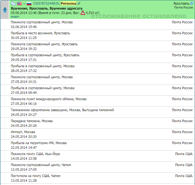Click the USA flag icon
Image resolution: width=195 pixels, height=185 pixels.
point(19,4)
